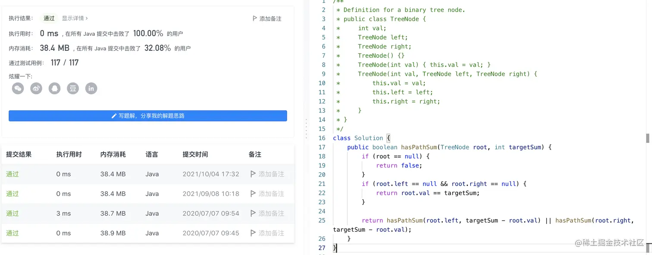Open the 通过 submission from 2021/09/08 10:18

[x=13, y=194]
